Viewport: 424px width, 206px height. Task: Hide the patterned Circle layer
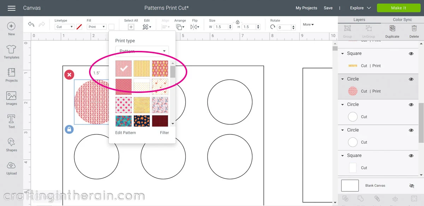[411, 79]
